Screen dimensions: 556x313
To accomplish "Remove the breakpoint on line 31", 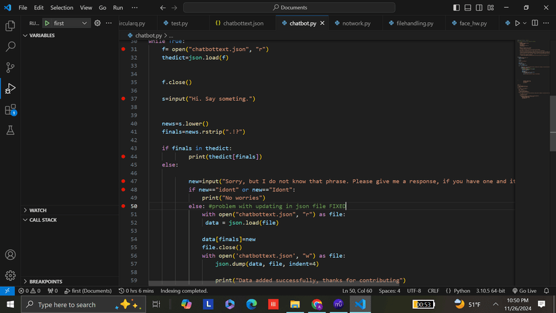I will pos(124,50).
